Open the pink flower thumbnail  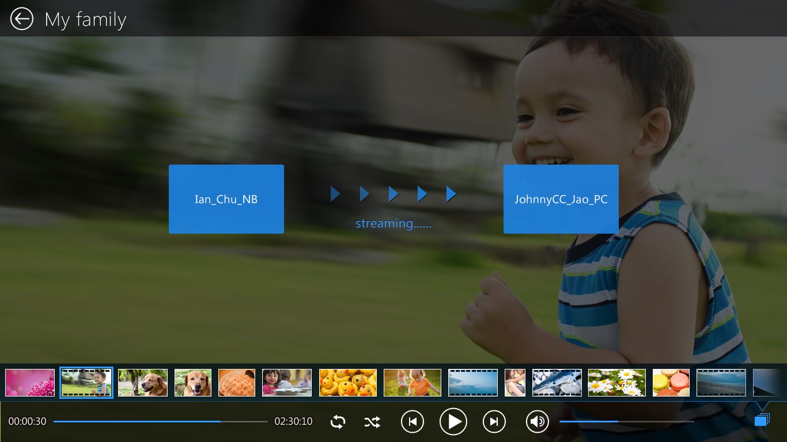click(30, 383)
